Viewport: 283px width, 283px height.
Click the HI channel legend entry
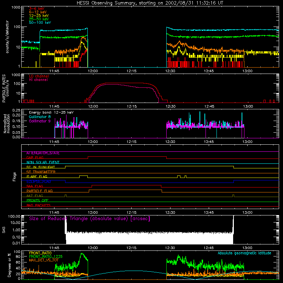click(38, 80)
